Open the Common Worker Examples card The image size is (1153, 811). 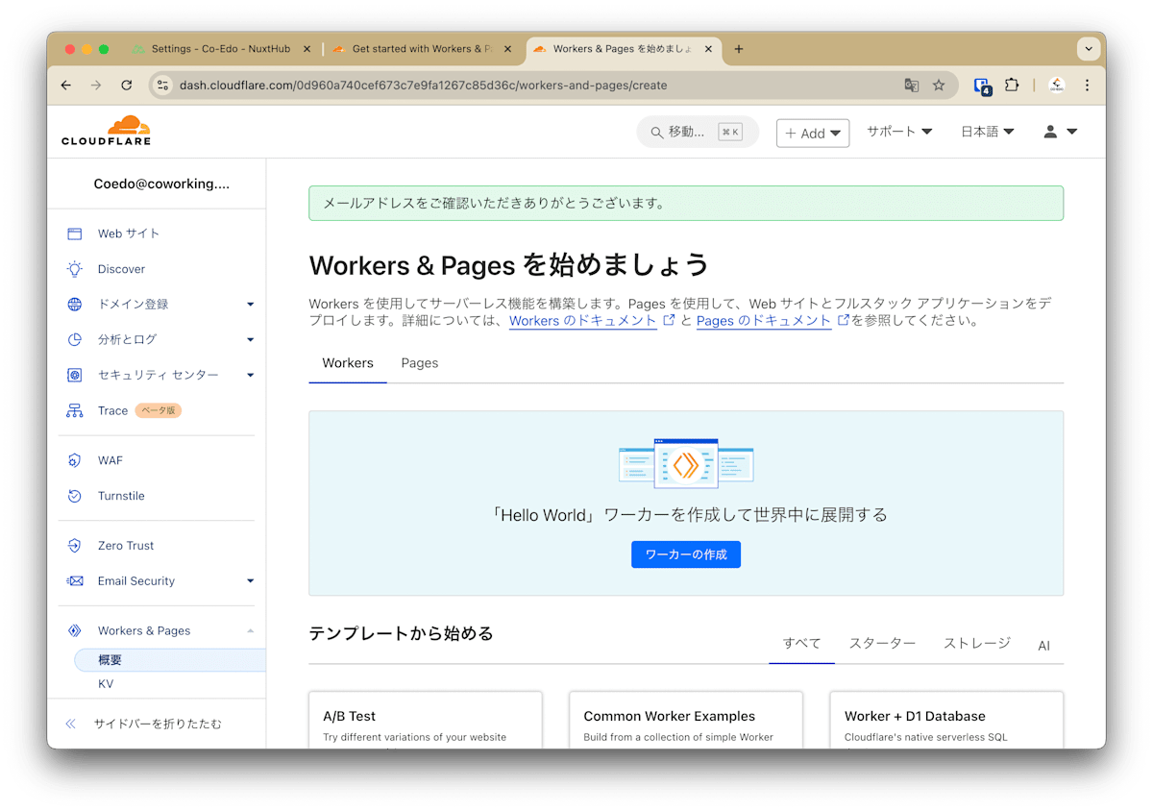686,721
